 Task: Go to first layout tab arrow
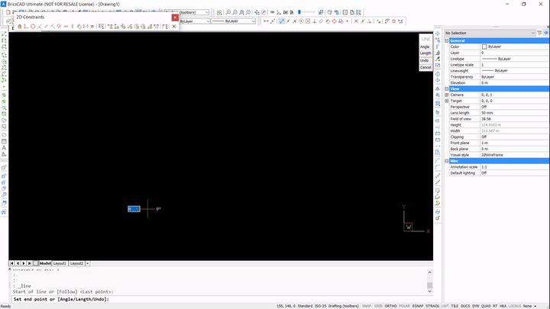11,263
